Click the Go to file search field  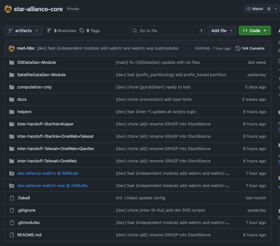168,31
